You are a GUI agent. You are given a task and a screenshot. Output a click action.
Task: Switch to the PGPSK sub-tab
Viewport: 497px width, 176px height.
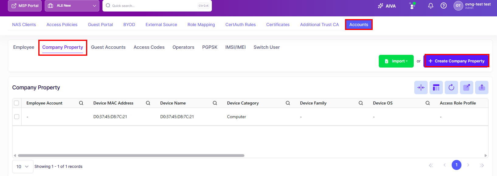[210, 47]
